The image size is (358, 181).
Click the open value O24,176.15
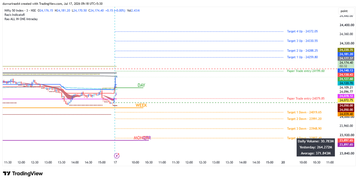point(45,10)
